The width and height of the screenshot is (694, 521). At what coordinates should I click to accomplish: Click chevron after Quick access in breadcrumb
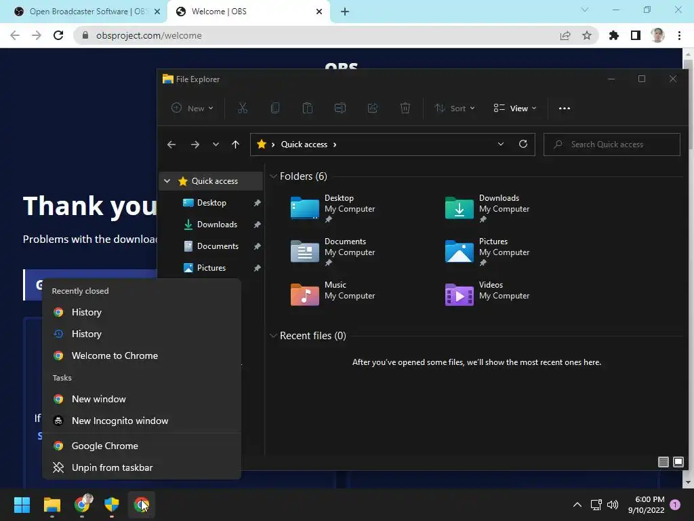pos(335,144)
